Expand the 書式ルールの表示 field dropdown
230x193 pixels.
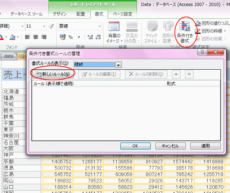coord(119,65)
